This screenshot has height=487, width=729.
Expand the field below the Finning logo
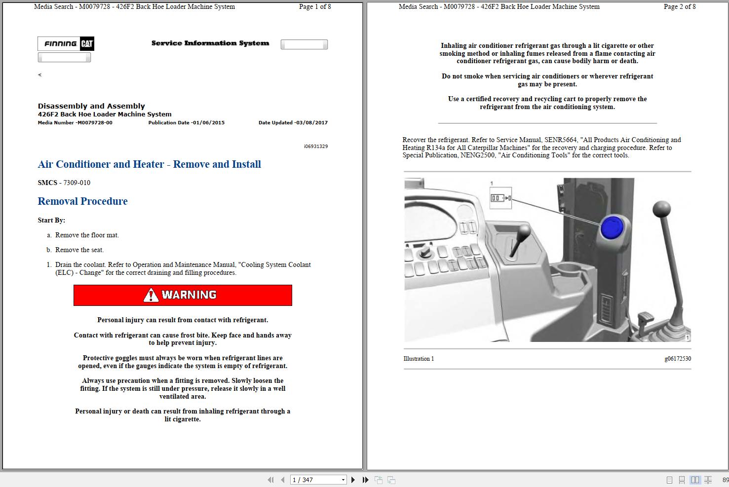[64, 57]
